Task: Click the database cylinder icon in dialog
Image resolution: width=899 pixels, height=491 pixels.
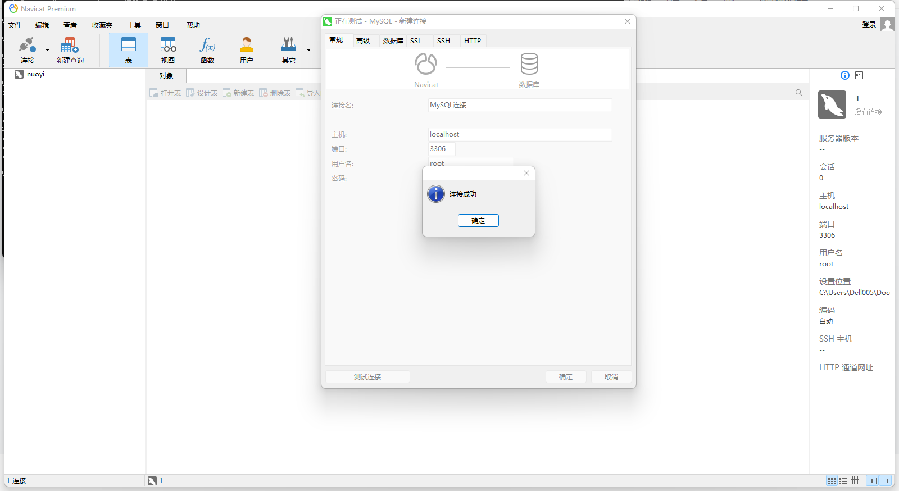Action: [x=529, y=64]
